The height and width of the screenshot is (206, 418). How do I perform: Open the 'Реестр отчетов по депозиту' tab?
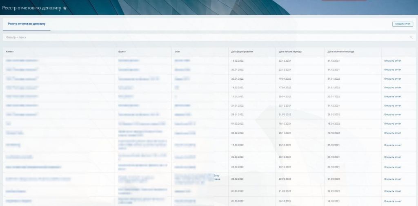pos(27,24)
